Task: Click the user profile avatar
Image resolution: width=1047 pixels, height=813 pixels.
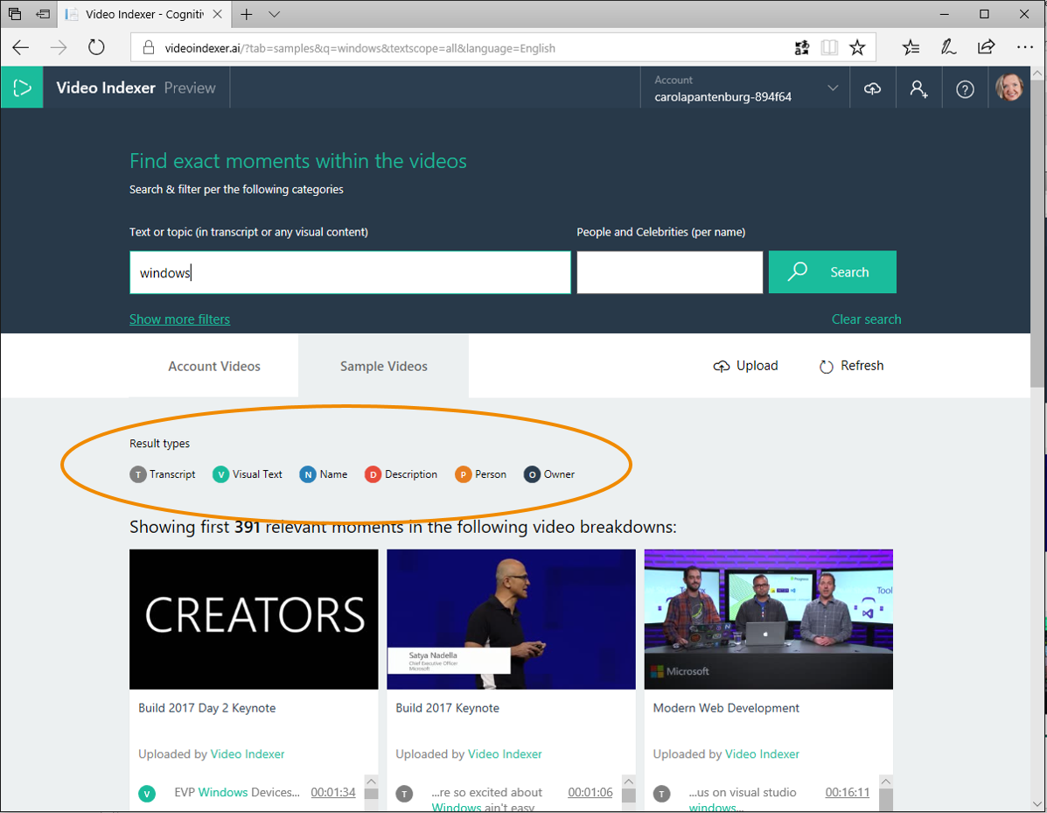Action: click(x=1009, y=88)
